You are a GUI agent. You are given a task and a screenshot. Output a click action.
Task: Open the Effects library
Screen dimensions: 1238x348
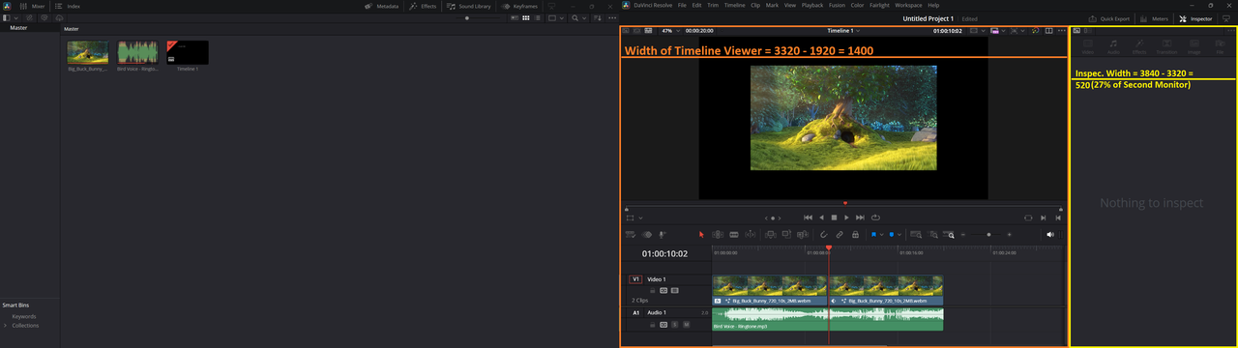(x=423, y=6)
